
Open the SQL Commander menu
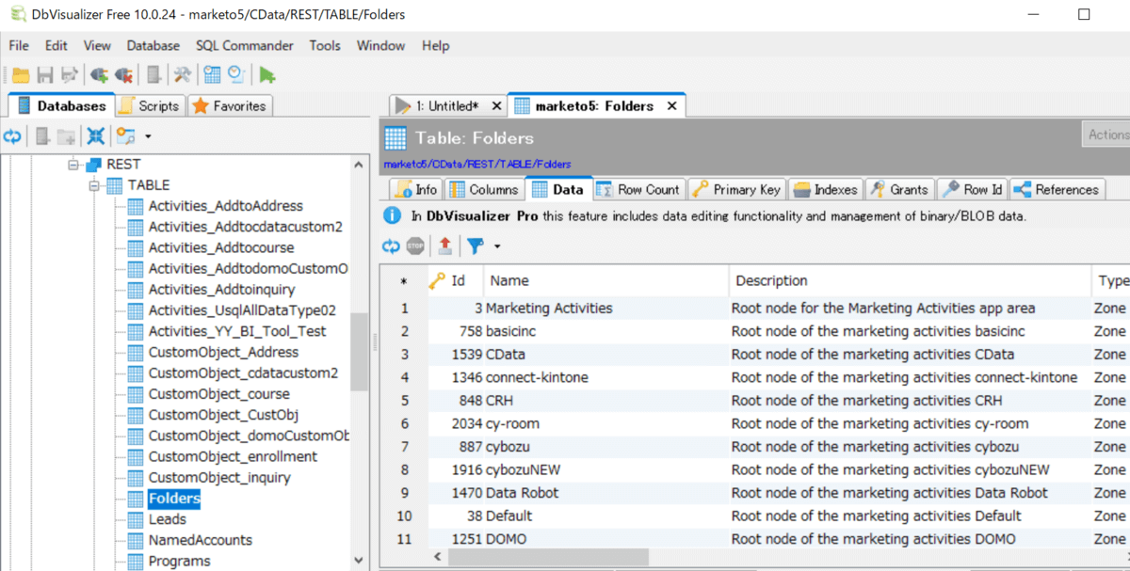click(x=244, y=45)
